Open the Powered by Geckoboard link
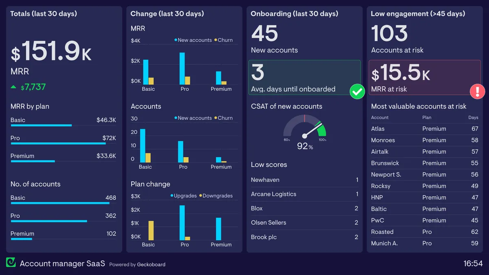 tap(137, 264)
